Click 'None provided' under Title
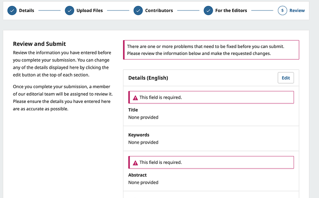The height and width of the screenshot is (198, 319). pyautogui.click(x=143, y=117)
